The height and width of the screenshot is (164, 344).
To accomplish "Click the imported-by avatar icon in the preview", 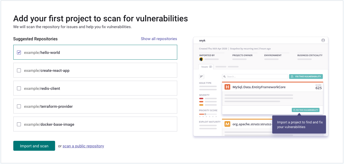I will (x=201, y=59).
